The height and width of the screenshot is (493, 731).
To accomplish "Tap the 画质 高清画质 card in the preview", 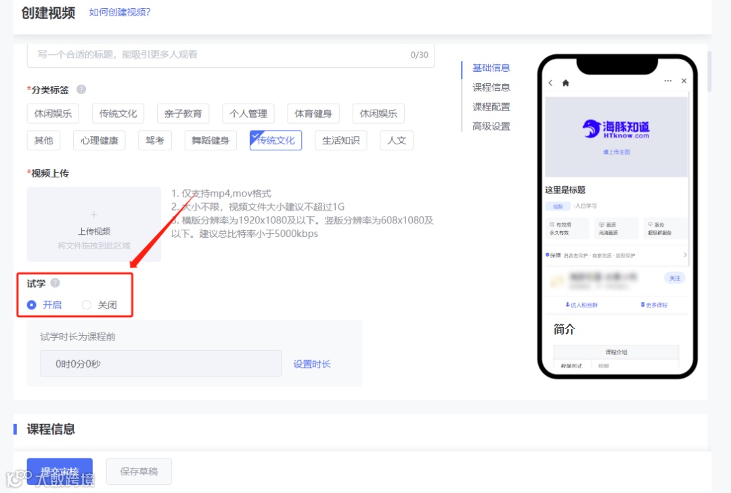I will pyautogui.click(x=617, y=228).
